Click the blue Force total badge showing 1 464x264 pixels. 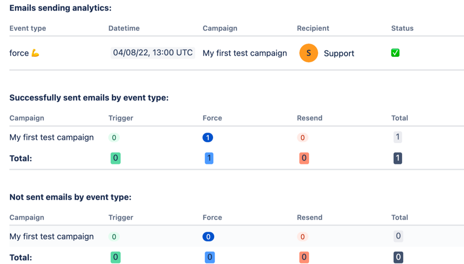(x=209, y=158)
